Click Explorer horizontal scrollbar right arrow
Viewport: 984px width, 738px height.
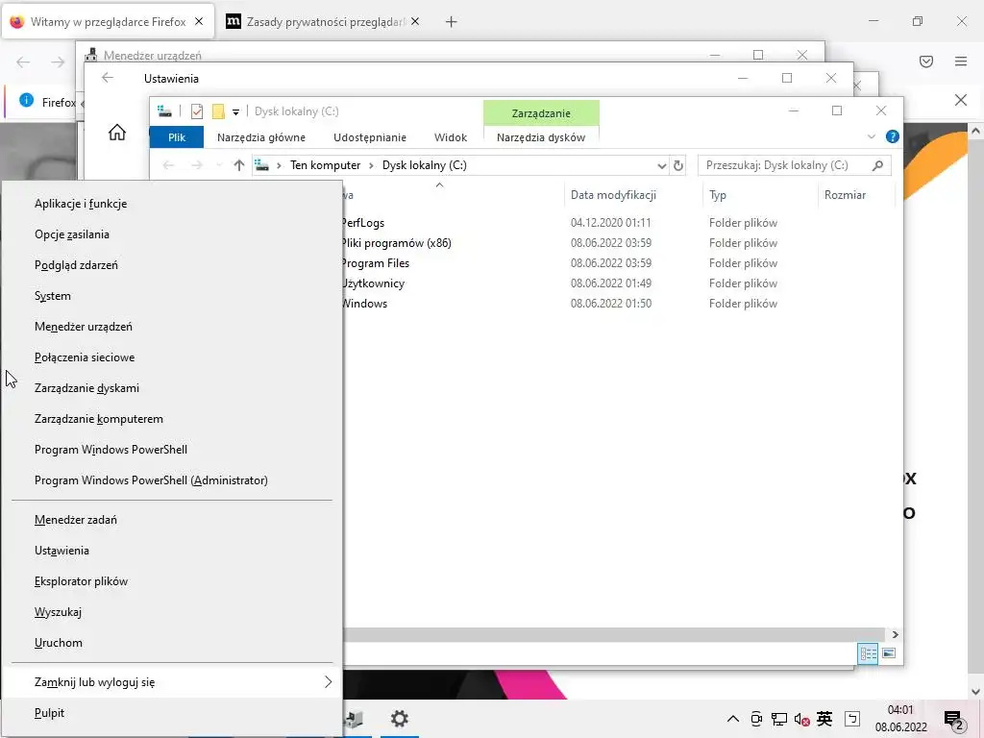895,634
